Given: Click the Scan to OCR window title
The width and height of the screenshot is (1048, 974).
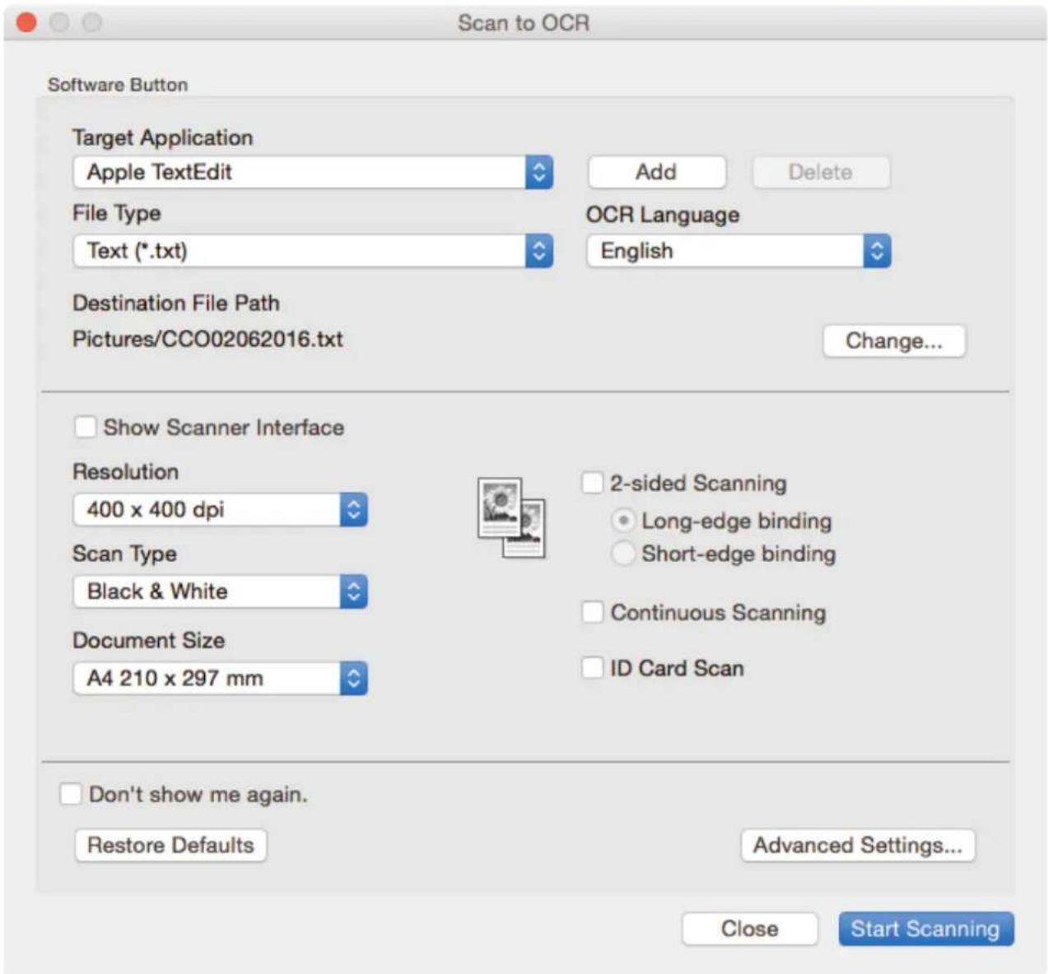Looking at the screenshot, I should pos(524,22).
